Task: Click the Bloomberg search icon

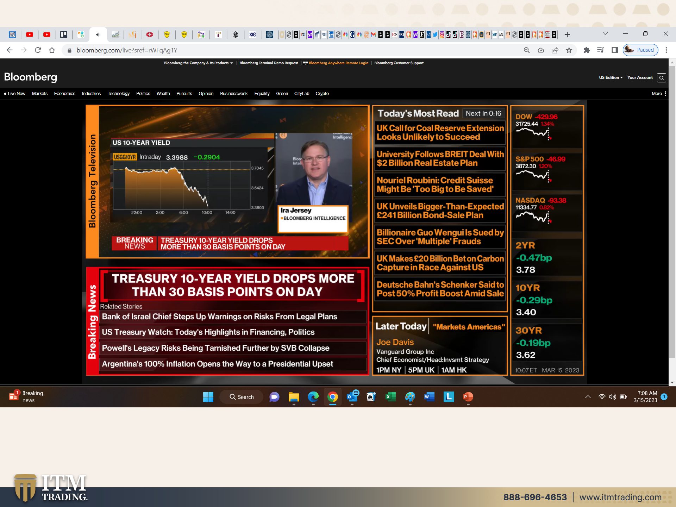Action: [662, 78]
